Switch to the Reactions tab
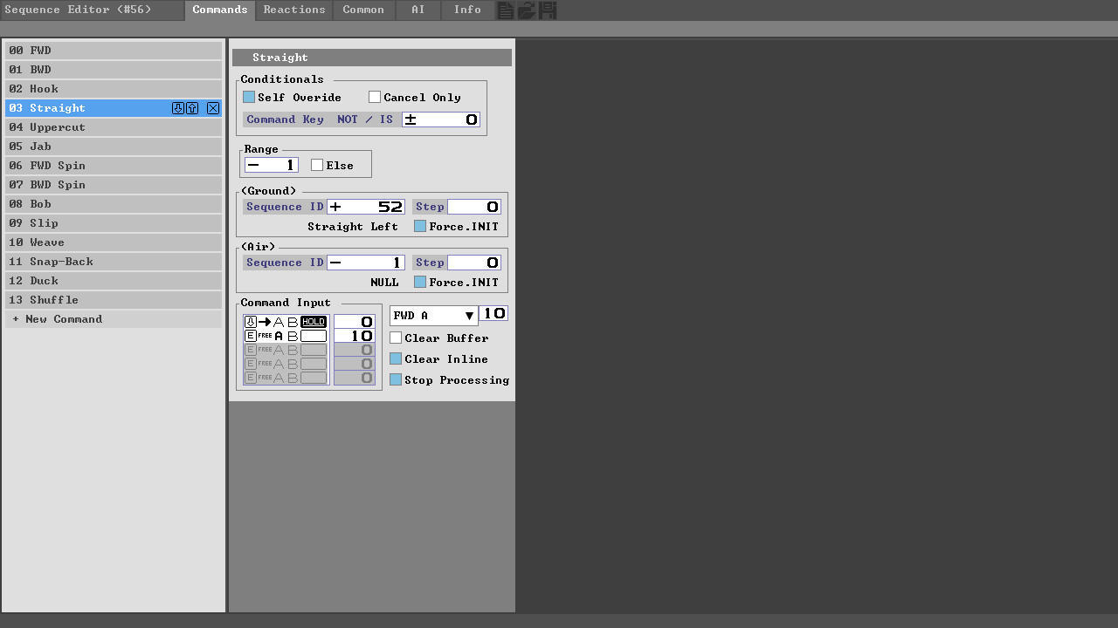 point(294,10)
